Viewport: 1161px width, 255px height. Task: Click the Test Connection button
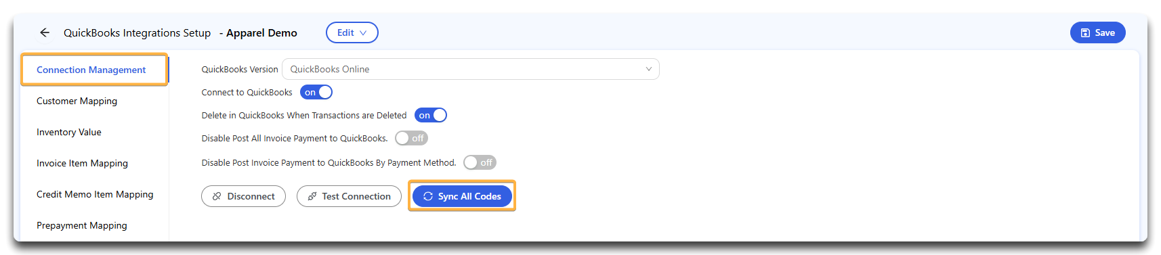coord(349,196)
